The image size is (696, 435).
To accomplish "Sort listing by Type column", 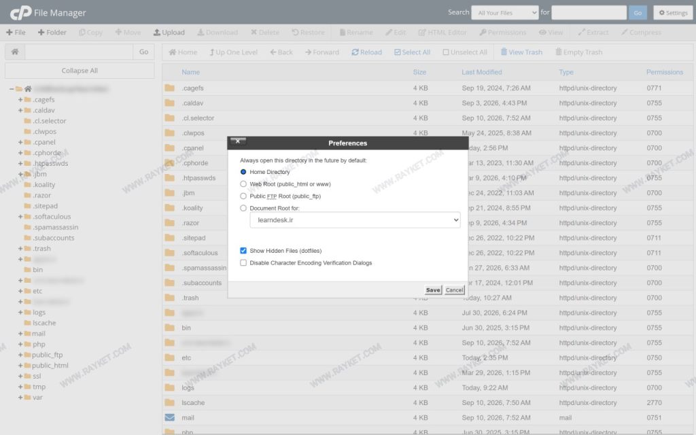I will [566, 72].
